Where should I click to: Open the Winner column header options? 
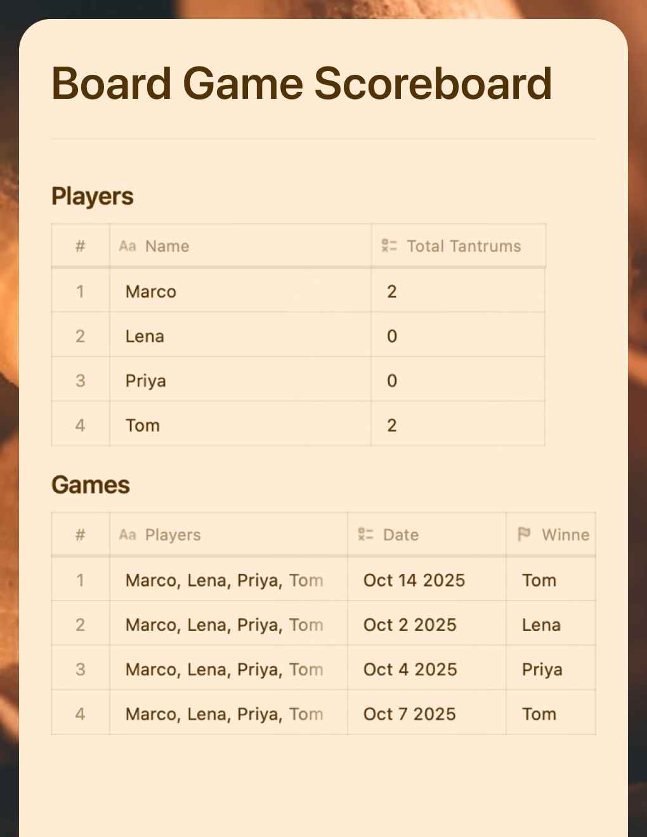point(565,535)
